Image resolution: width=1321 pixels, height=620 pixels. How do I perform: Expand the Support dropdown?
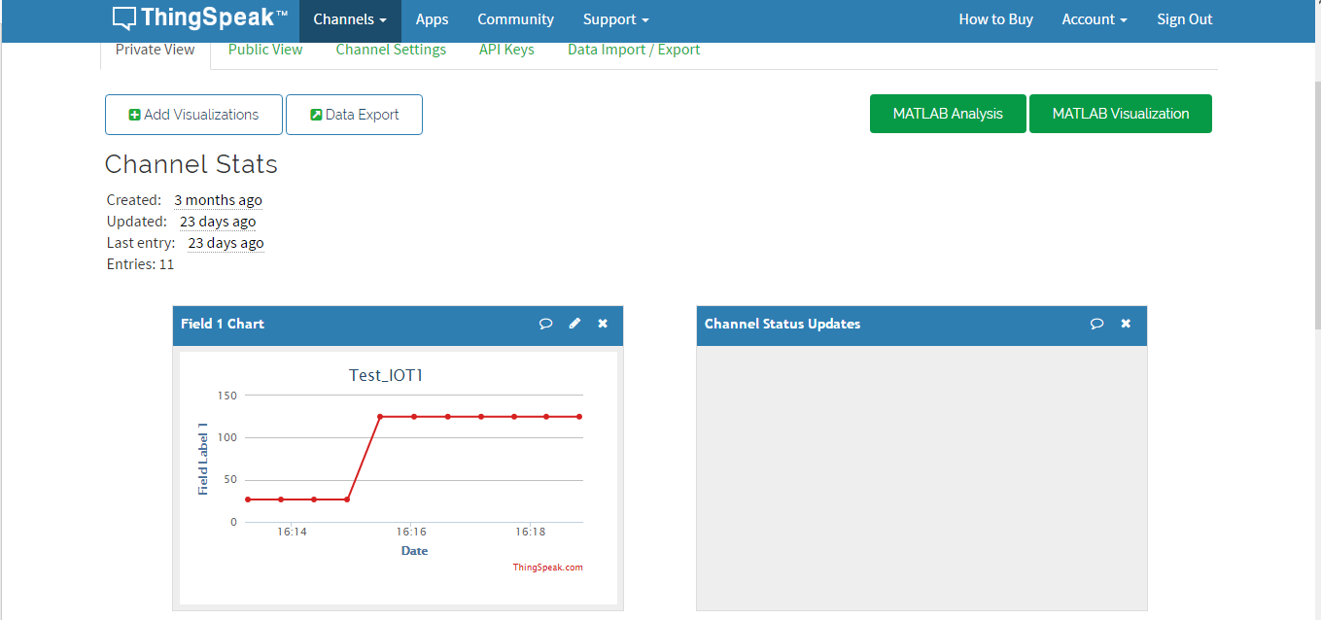(x=614, y=19)
